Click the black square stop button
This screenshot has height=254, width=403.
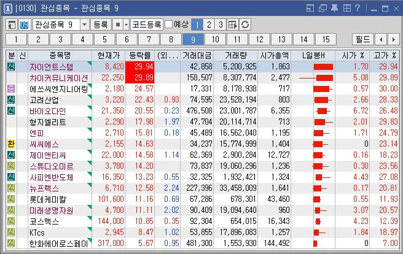[118, 25]
